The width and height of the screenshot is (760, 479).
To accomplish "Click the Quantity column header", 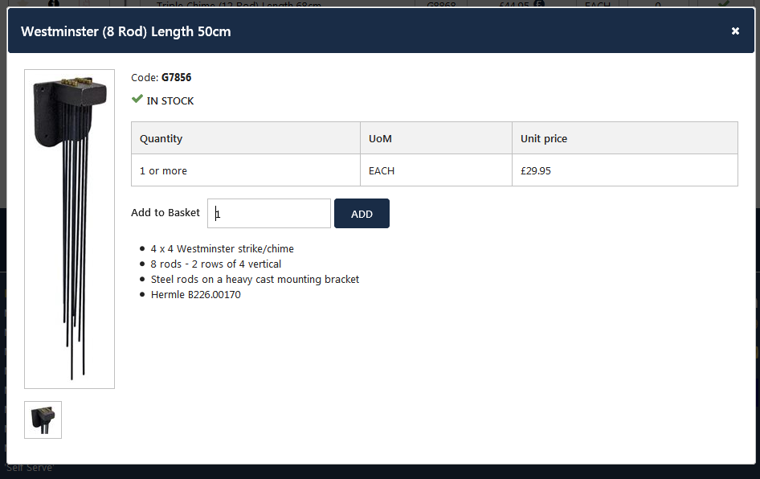I will 161,138.
